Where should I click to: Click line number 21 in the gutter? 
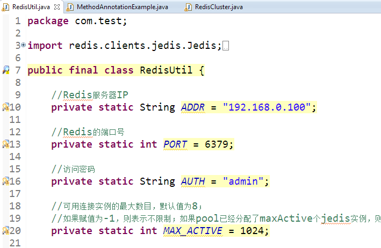[15, 243]
